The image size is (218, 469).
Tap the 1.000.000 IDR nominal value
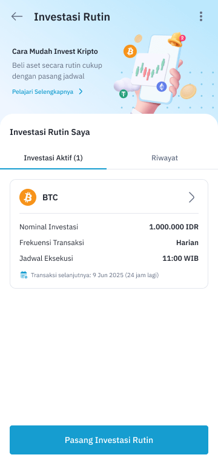[174, 227]
